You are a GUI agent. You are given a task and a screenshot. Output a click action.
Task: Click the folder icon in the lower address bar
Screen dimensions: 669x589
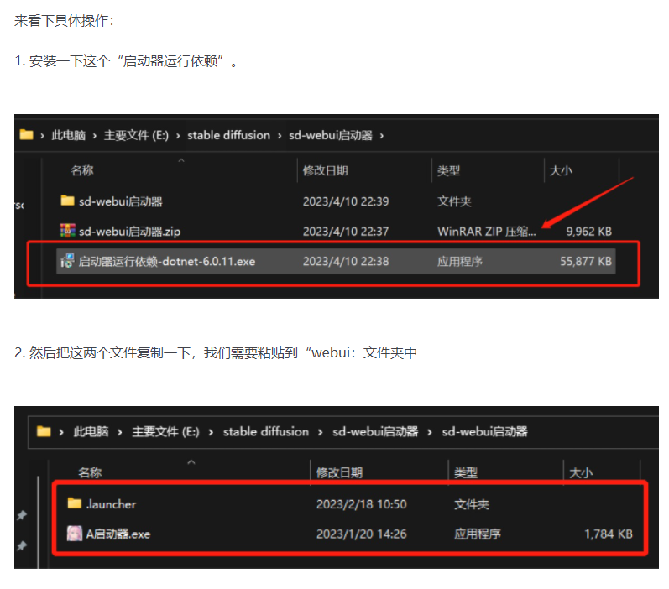[44, 432]
